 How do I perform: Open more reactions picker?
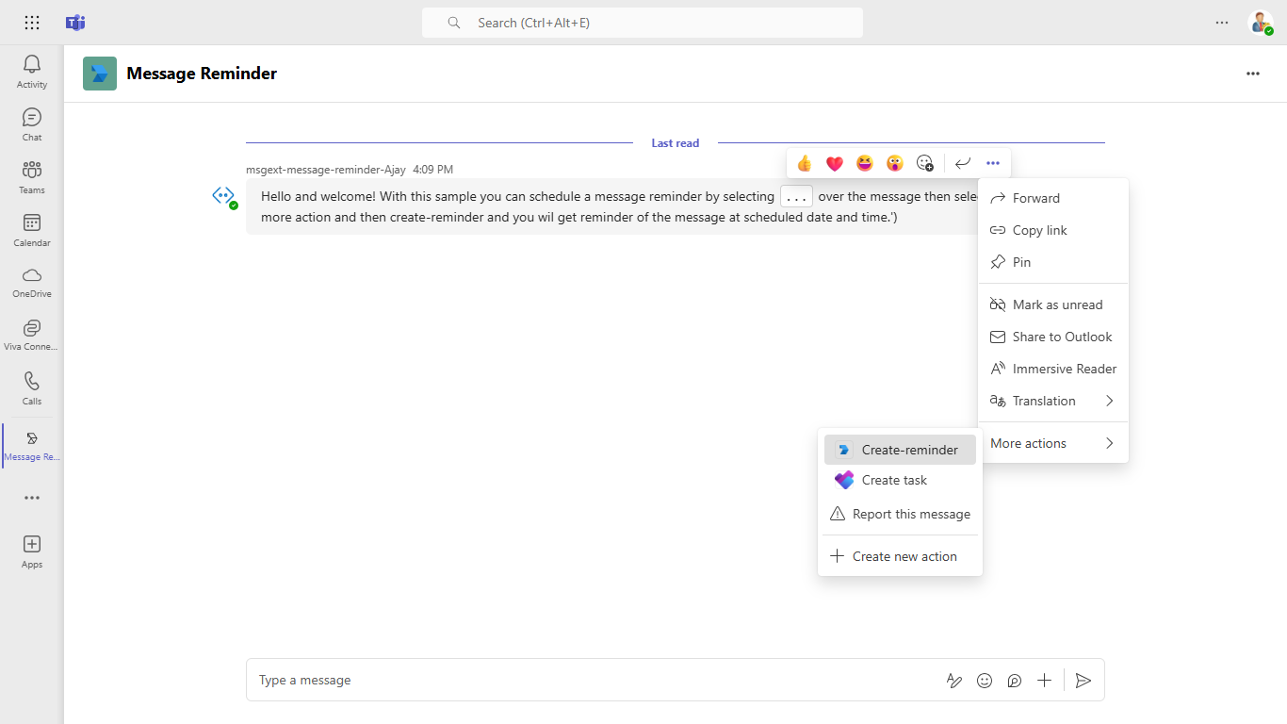[925, 163]
